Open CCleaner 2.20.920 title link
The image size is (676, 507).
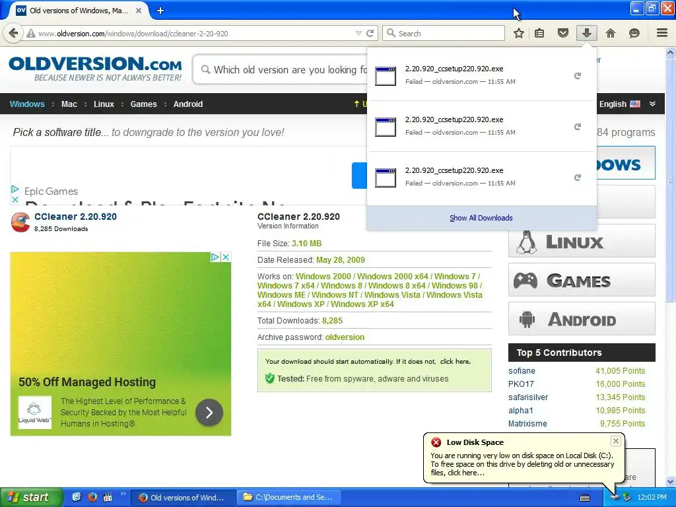(x=75, y=217)
